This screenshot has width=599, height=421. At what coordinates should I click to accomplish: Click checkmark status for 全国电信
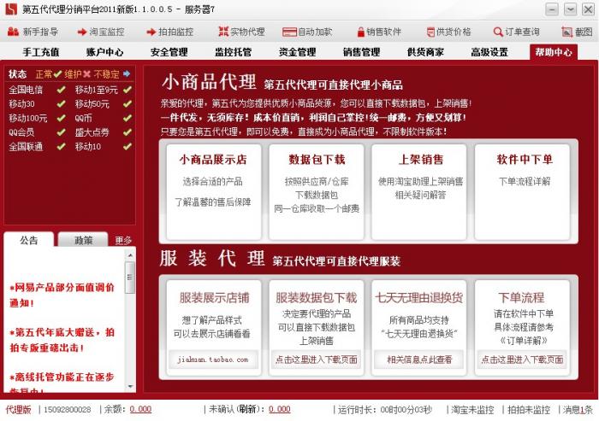(61, 90)
